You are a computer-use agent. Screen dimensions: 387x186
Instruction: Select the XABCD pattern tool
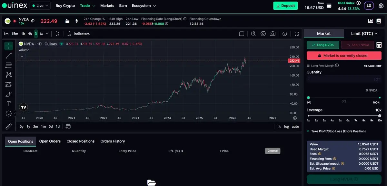click(9, 75)
